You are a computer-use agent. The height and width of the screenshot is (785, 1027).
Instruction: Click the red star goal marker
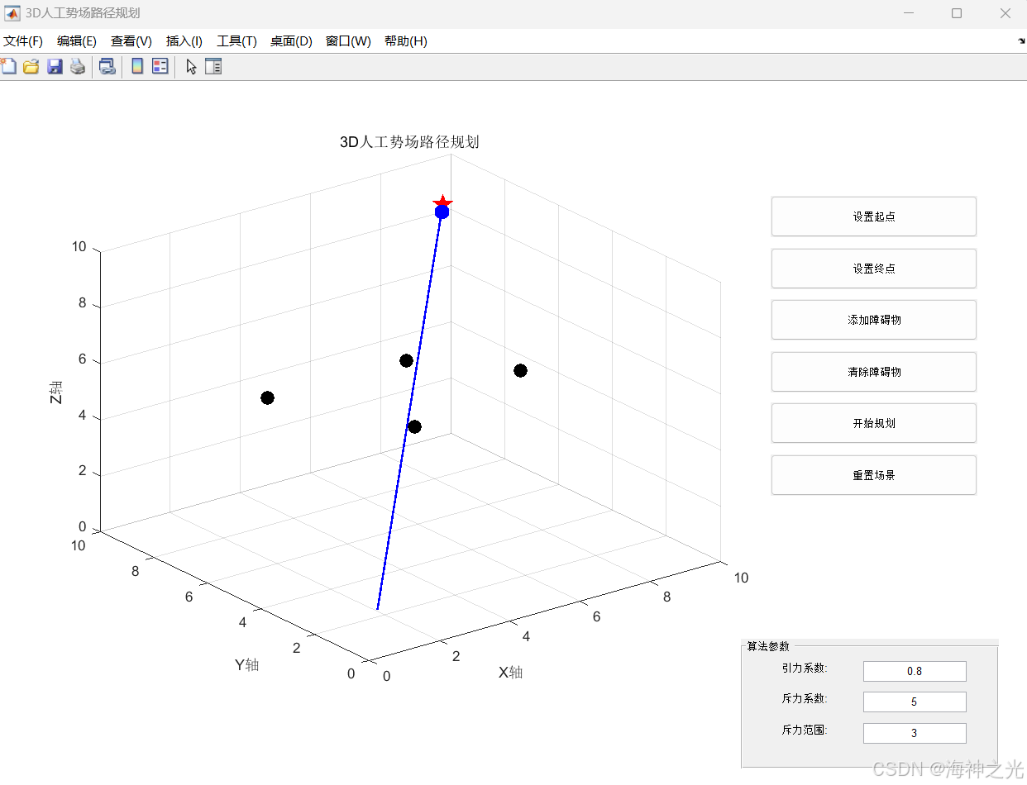pyautogui.click(x=442, y=202)
